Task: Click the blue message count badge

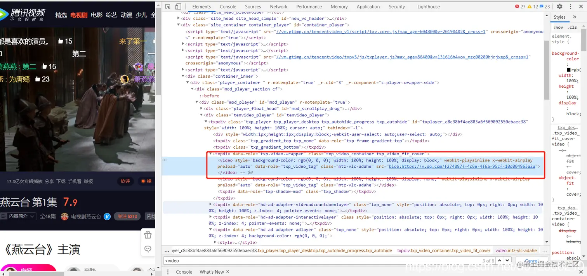Action: point(545,7)
